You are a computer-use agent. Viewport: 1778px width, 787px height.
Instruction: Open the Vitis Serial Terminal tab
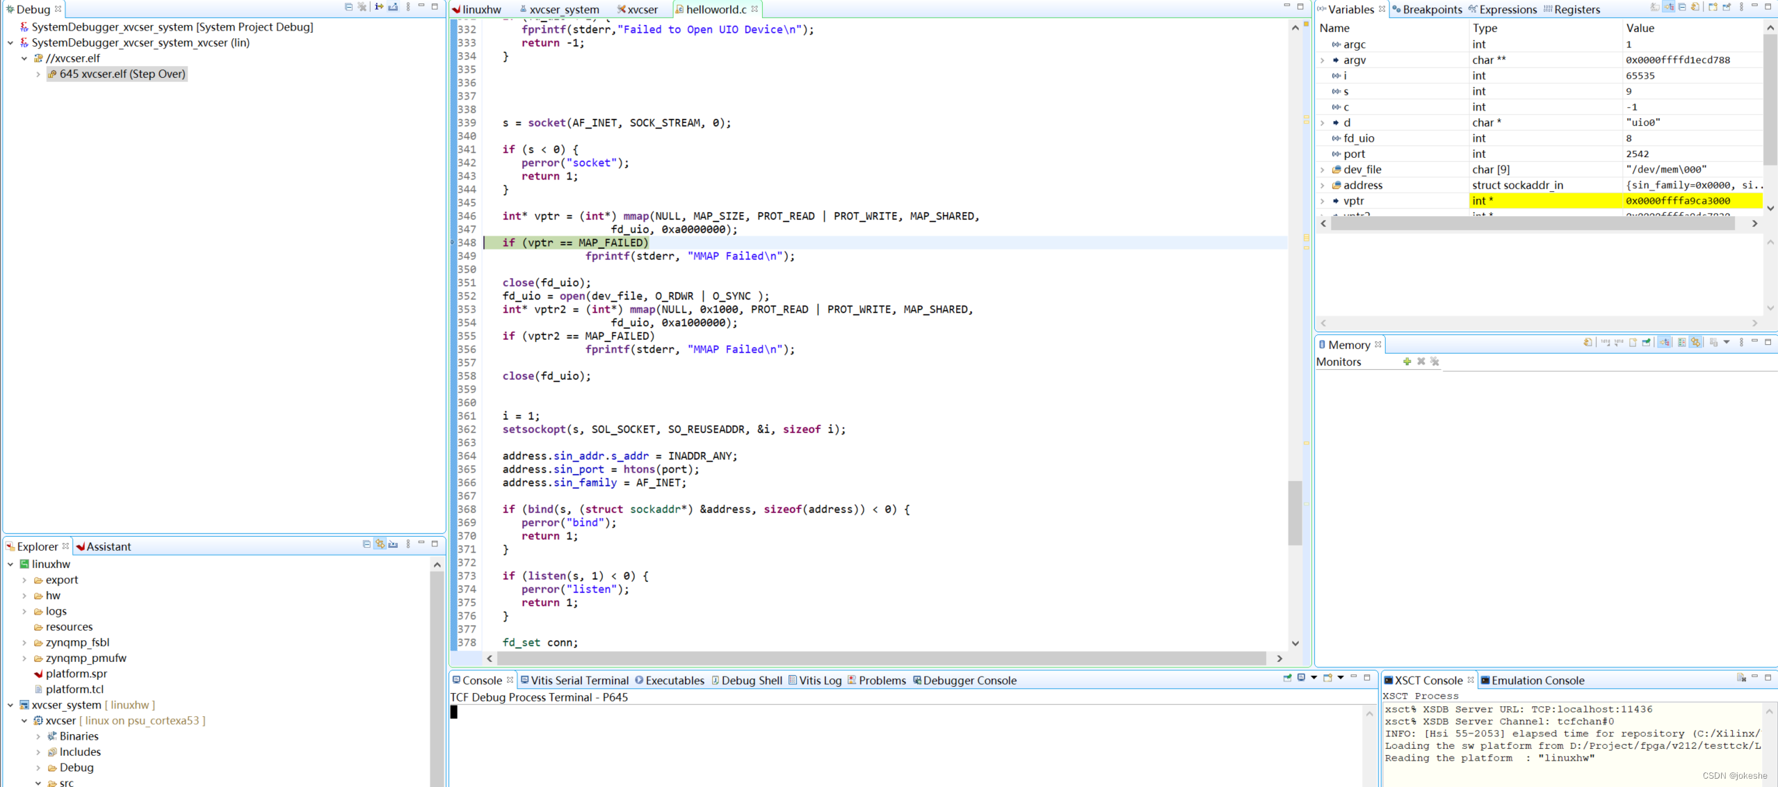click(x=579, y=681)
